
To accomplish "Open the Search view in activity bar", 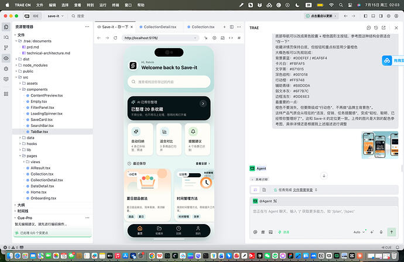I will (x=6, y=37).
